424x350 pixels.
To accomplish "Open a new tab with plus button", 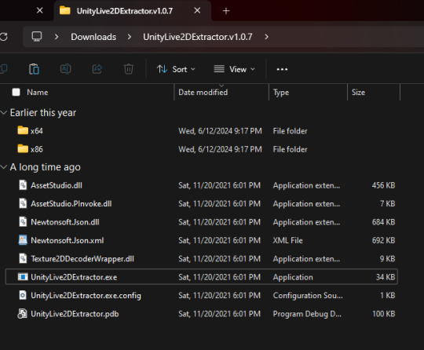I will tap(226, 11).
